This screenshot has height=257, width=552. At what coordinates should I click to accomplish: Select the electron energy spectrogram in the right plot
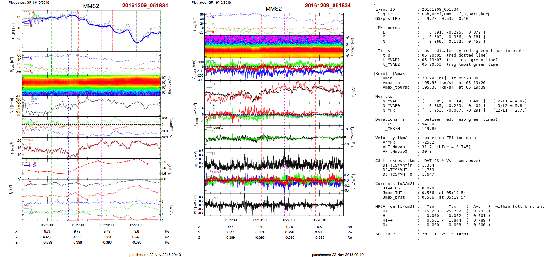[x=274, y=46]
